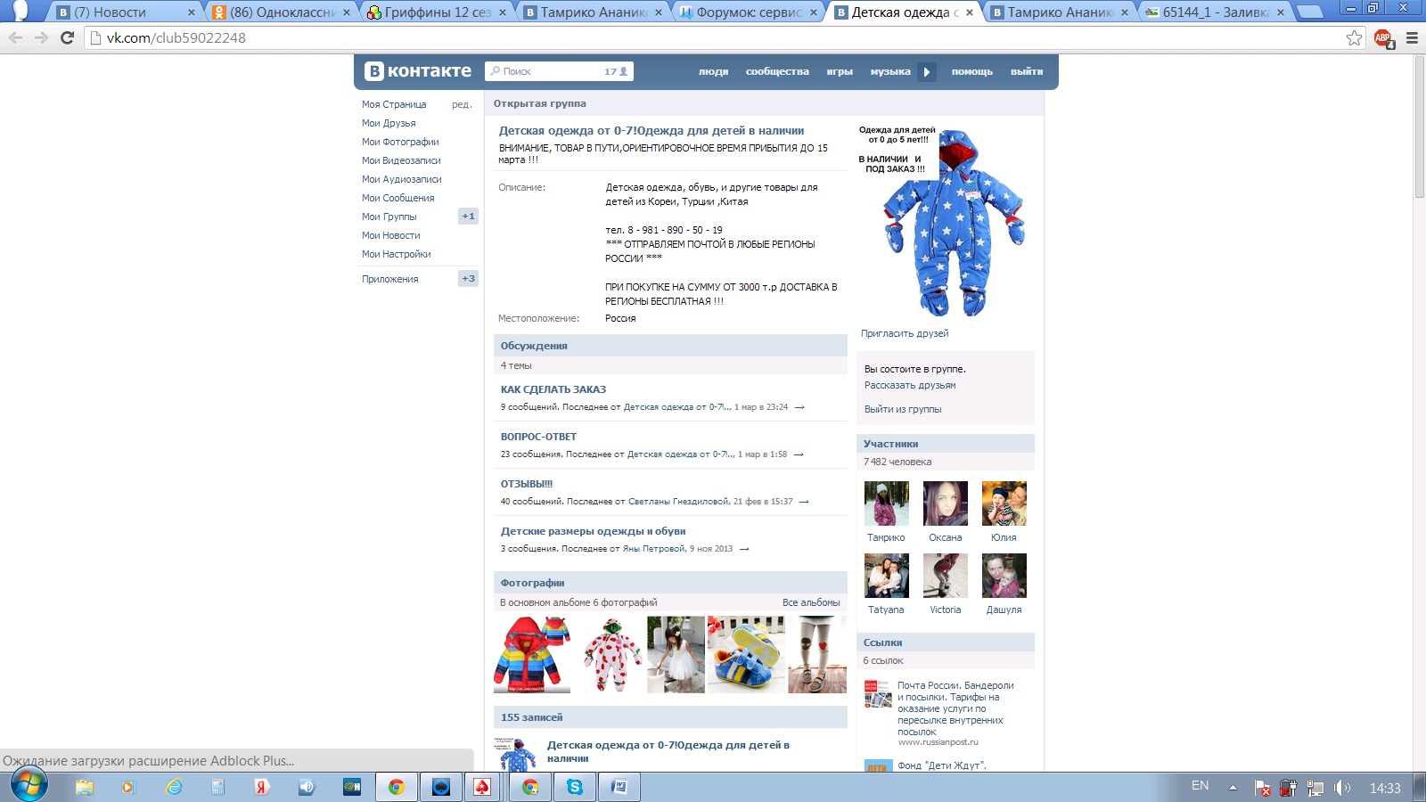The height and width of the screenshot is (802, 1426).
Task: Close the '(7) Новости' browser tab
Action: [x=192, y=12]
